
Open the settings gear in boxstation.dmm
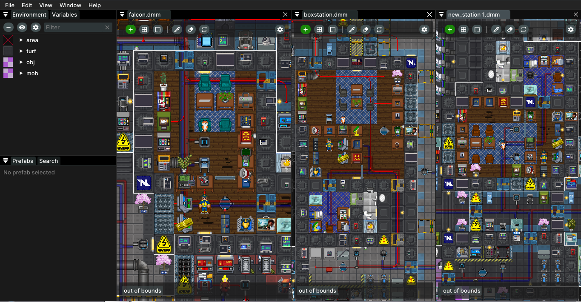click(424, 29)
